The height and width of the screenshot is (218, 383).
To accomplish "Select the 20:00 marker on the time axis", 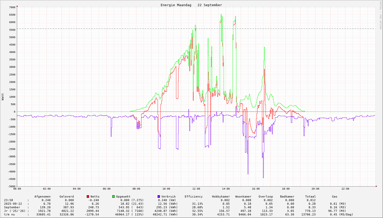I will pos(315,189).
